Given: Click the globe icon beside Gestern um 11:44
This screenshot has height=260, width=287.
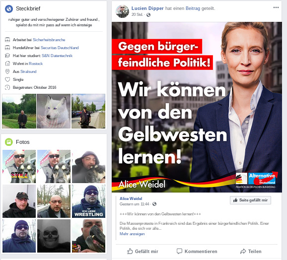Looking at the screenshot, I should click(x=154, y=204).
